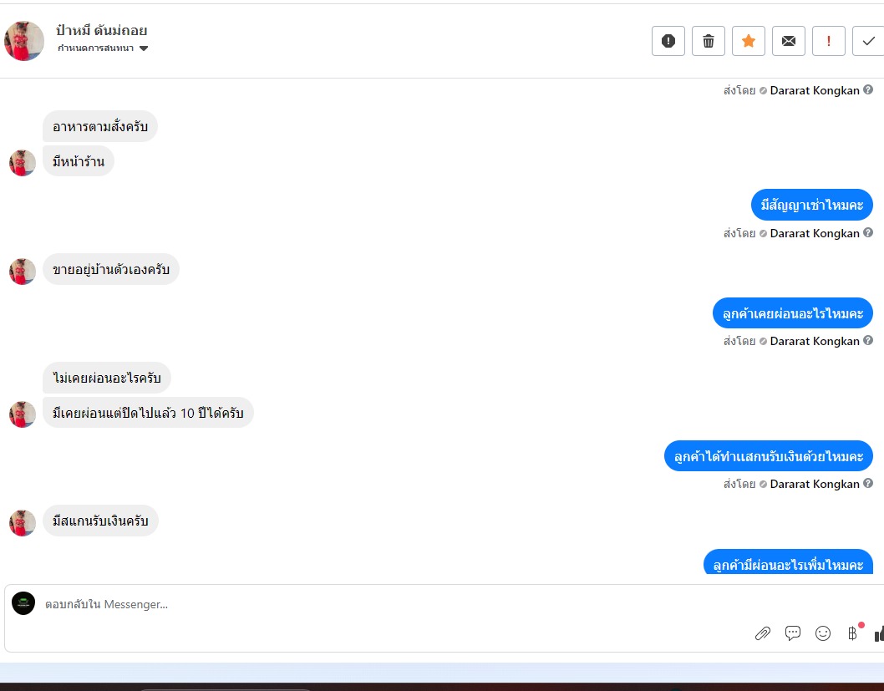Open the emoji picker smiley icon

pos(822,633)
